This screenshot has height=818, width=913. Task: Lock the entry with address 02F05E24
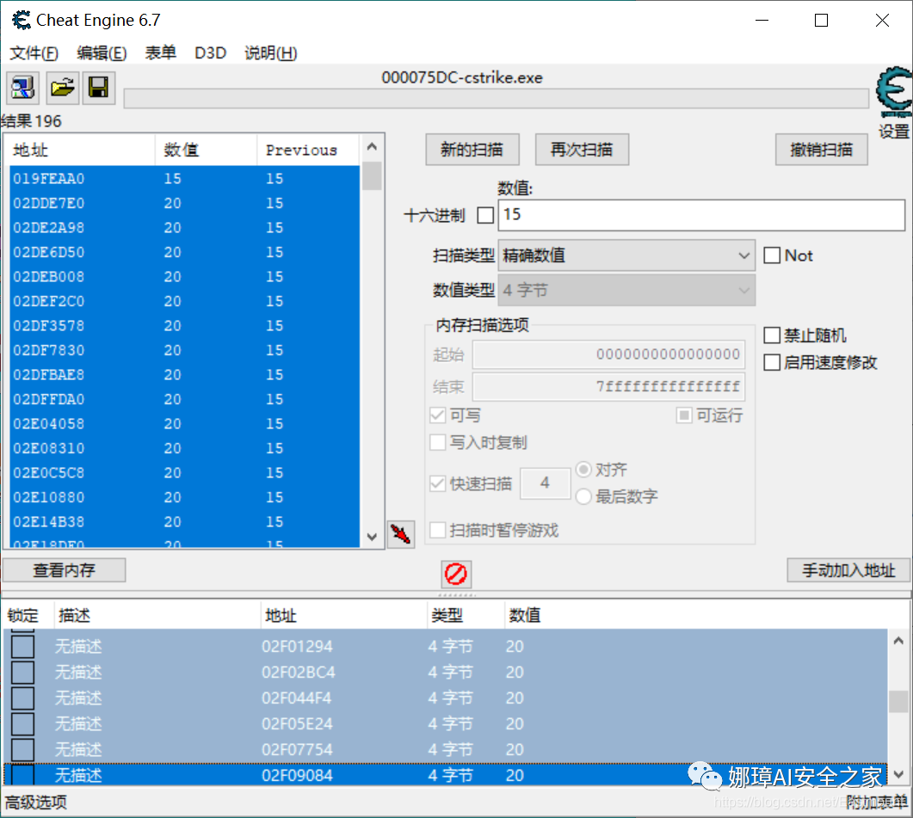[x=22, y=723]
